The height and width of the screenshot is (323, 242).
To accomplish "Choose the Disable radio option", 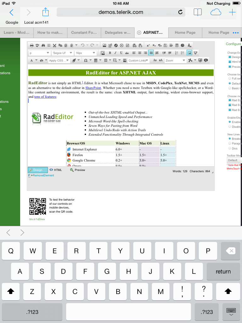I will pyautogui.click(x=230, y=127).
